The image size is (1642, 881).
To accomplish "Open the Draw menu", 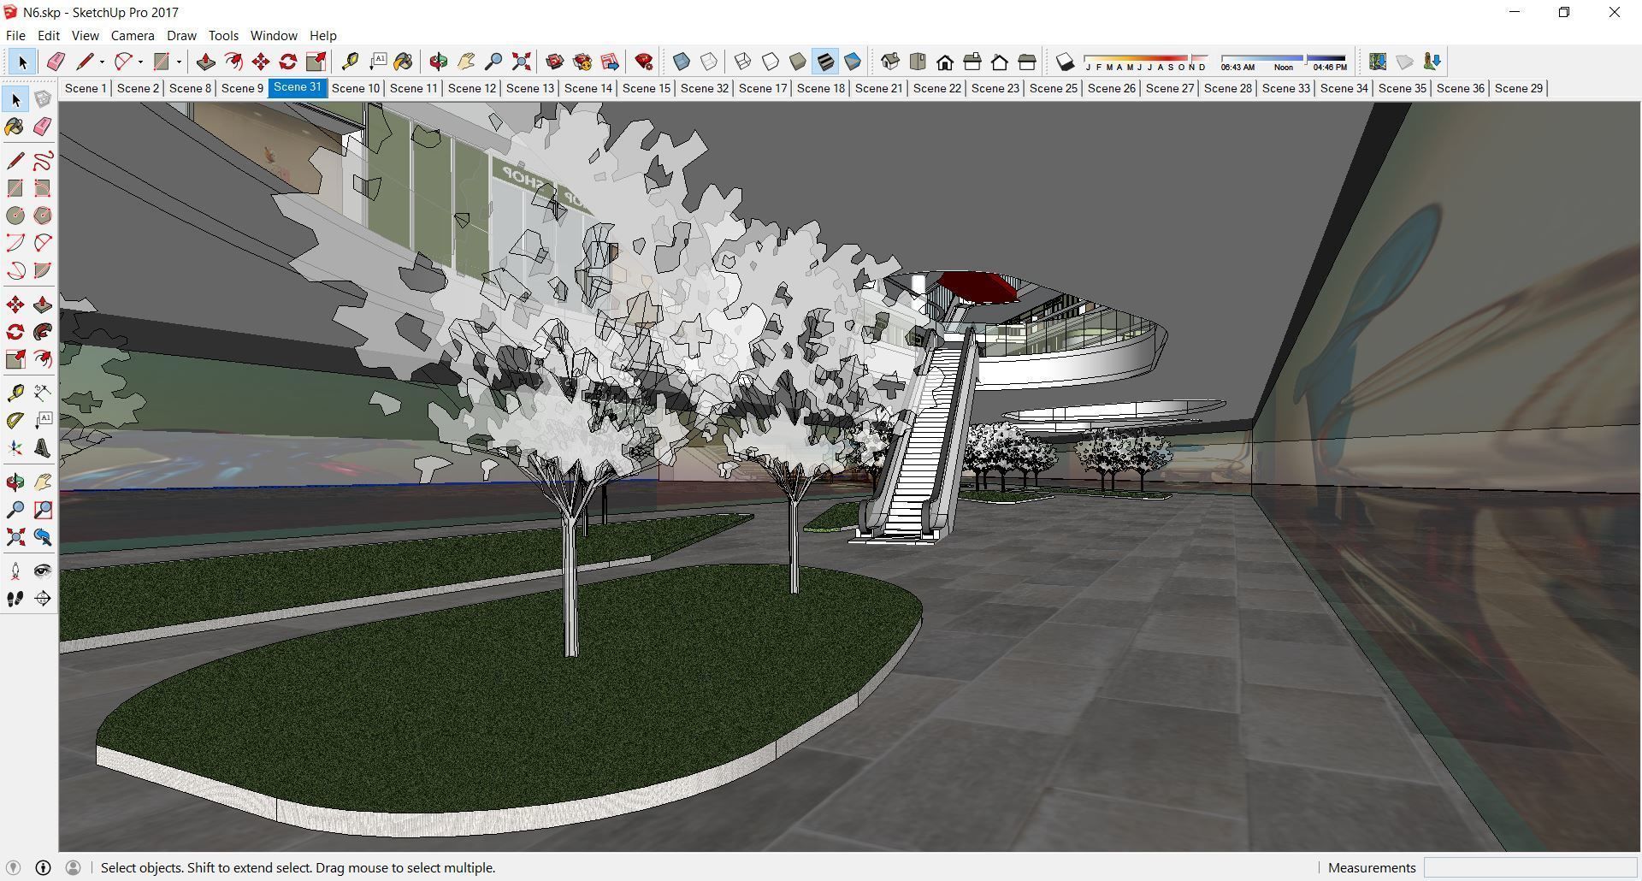I will 181,36.
